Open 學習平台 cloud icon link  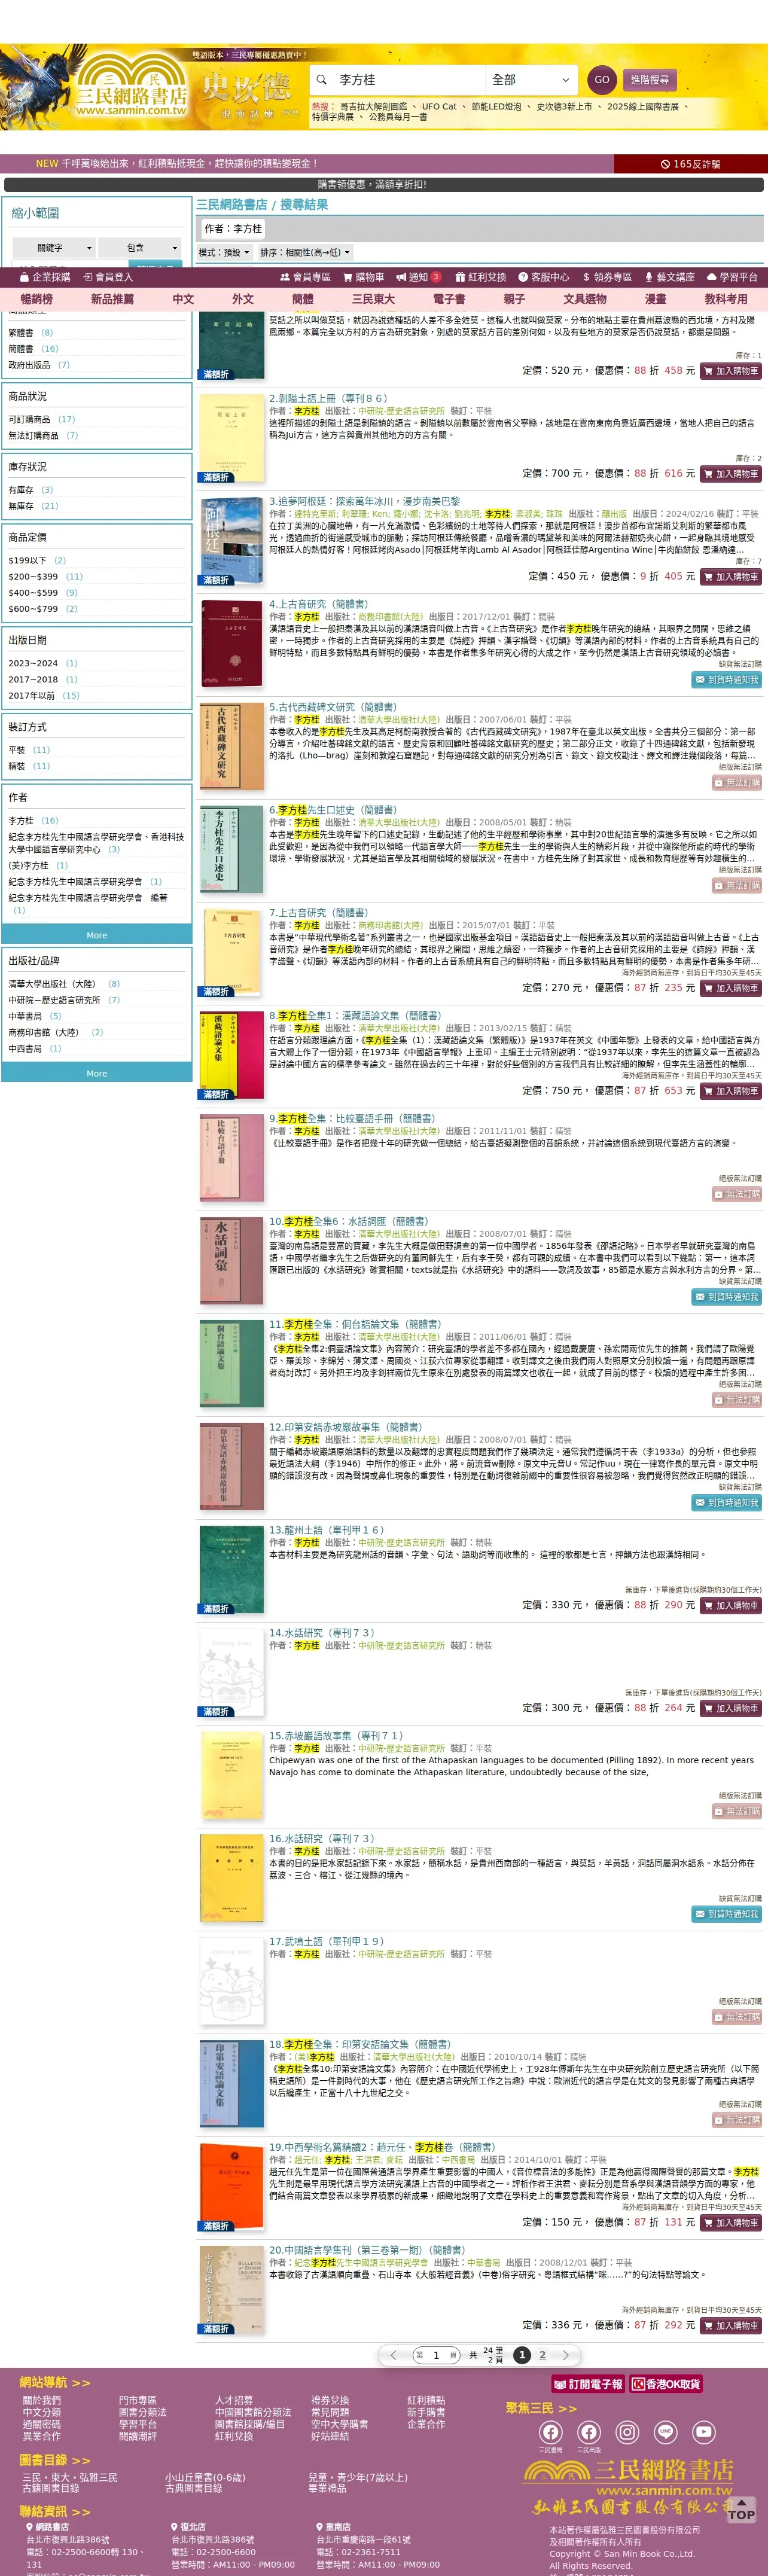pyautogui.click(x=732, y=277)
